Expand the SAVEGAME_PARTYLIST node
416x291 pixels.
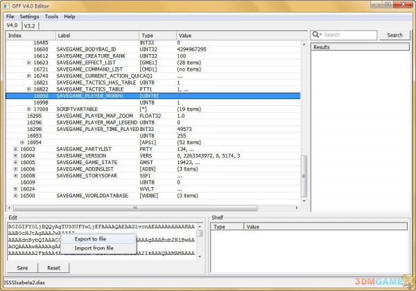pos(16,148)
